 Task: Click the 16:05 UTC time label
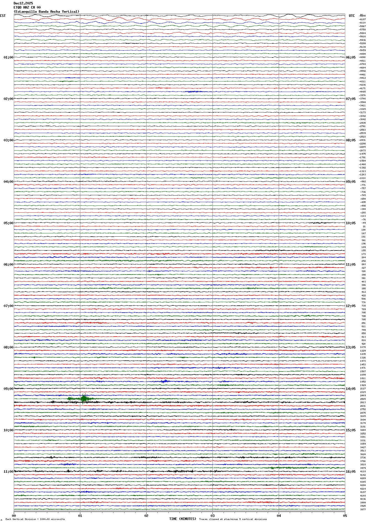pyautogui.click(x=350, y=472)
